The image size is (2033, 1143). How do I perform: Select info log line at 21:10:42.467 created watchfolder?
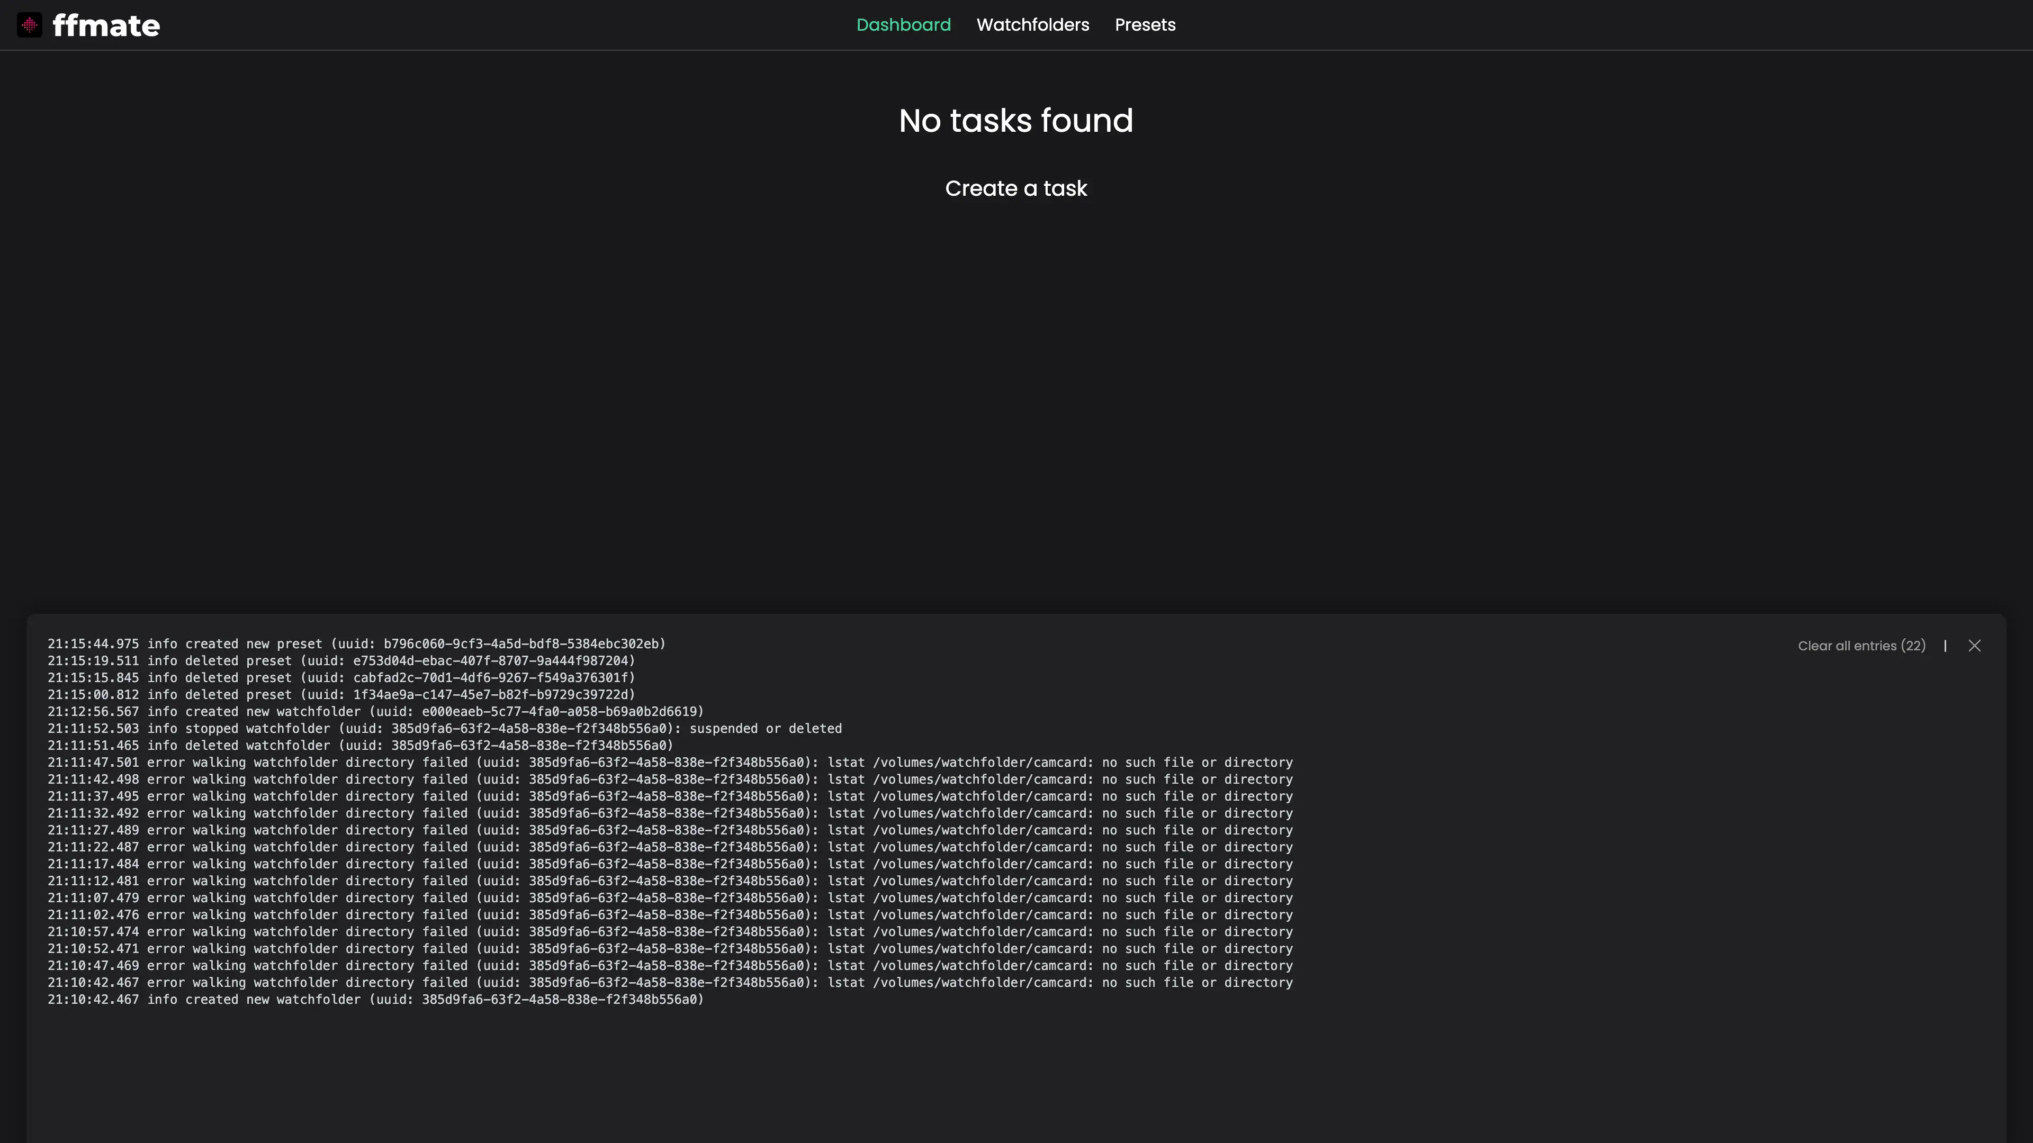click(x=376, y=1000)
